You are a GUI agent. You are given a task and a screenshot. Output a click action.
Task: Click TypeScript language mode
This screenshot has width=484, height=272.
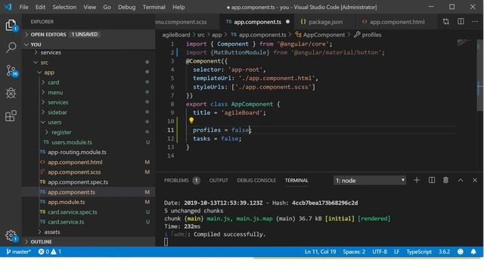(419, 252)
